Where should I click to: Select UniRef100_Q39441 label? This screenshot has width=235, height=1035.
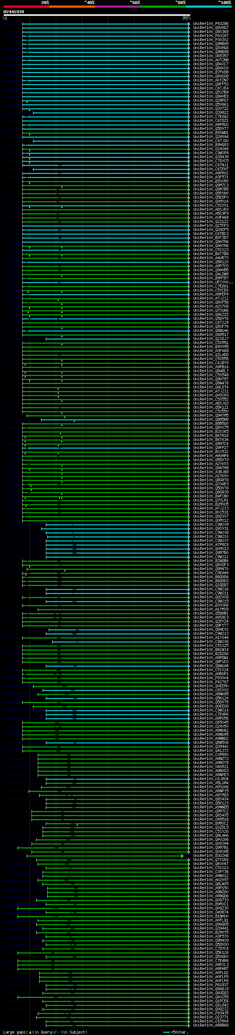211,928
